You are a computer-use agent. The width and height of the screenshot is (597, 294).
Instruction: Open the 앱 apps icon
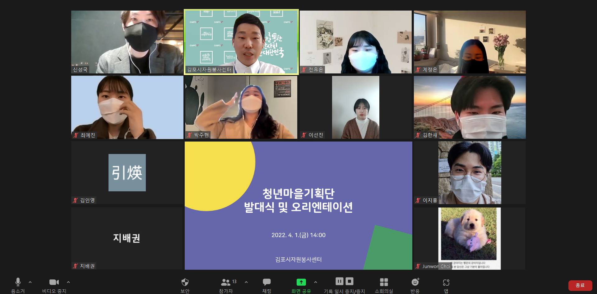pyautogui.click(x=446, y=282)
